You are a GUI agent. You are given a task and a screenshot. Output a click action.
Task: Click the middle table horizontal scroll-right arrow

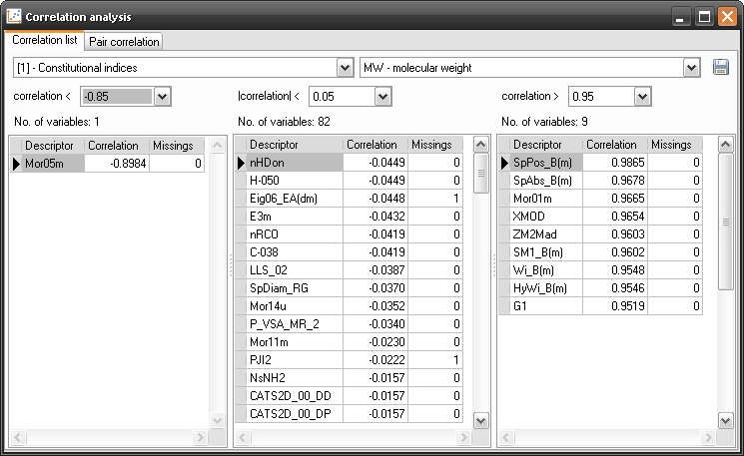463,437
